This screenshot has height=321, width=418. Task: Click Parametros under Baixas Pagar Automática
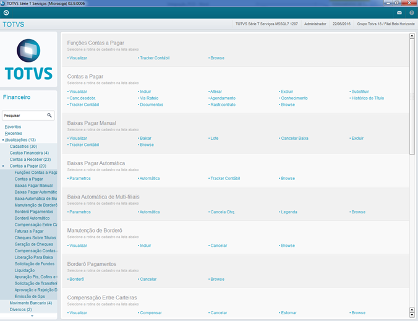80,178
